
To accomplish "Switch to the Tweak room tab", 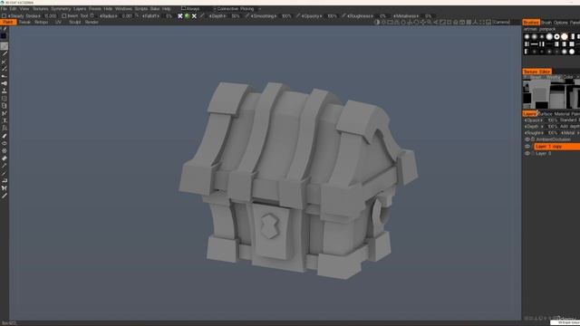I will [24, 22].
